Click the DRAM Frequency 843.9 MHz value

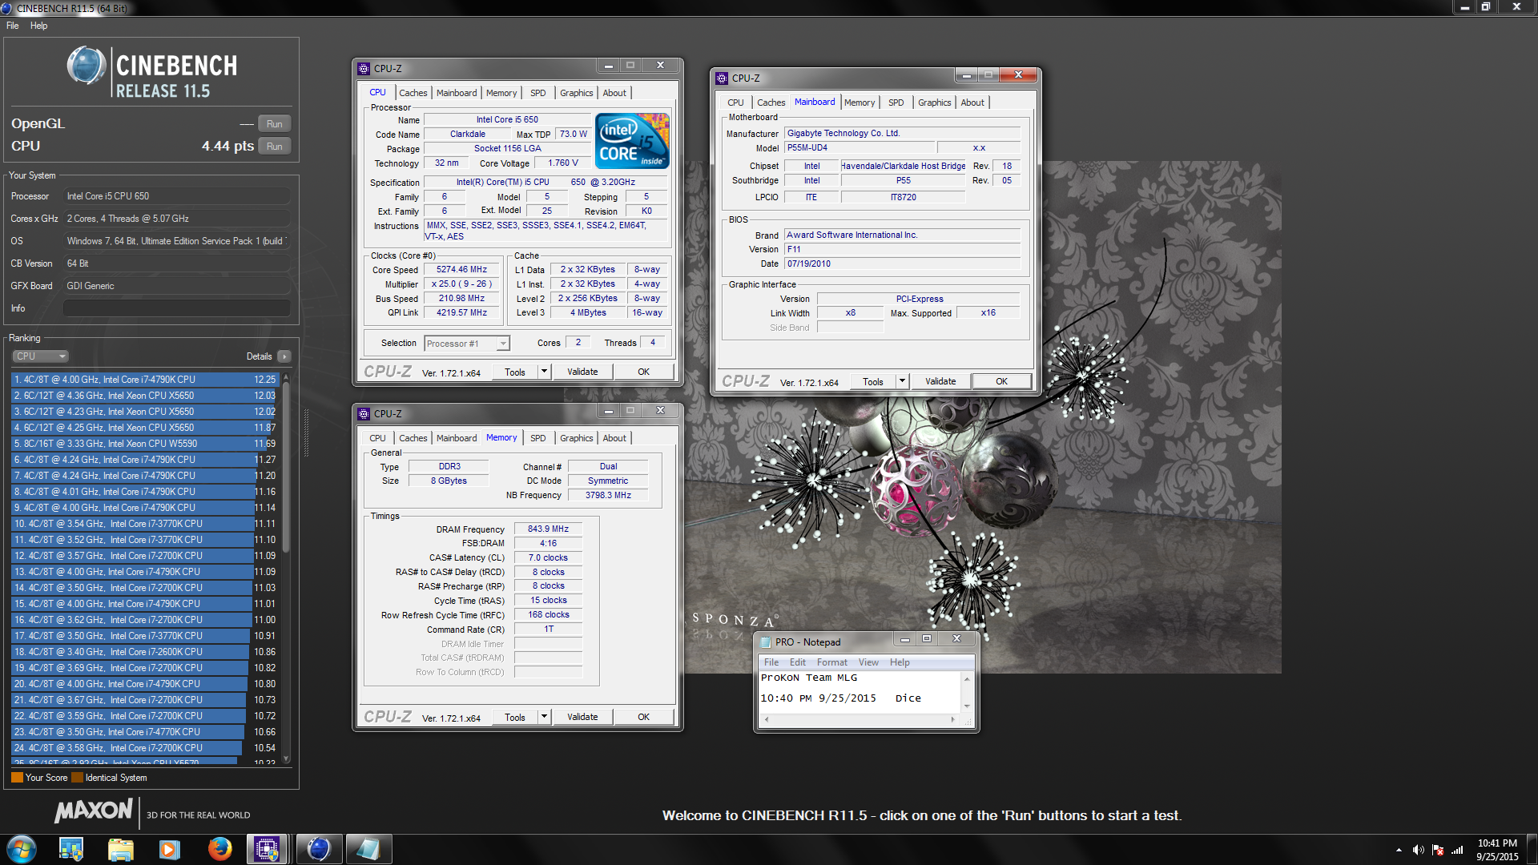(x=548, y=529)
